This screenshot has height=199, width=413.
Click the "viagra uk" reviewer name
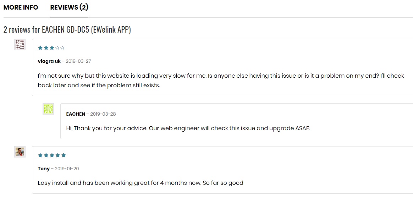49,61
